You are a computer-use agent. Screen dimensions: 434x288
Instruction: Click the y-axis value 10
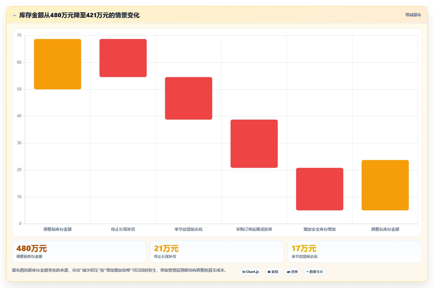tap(19, 197)
